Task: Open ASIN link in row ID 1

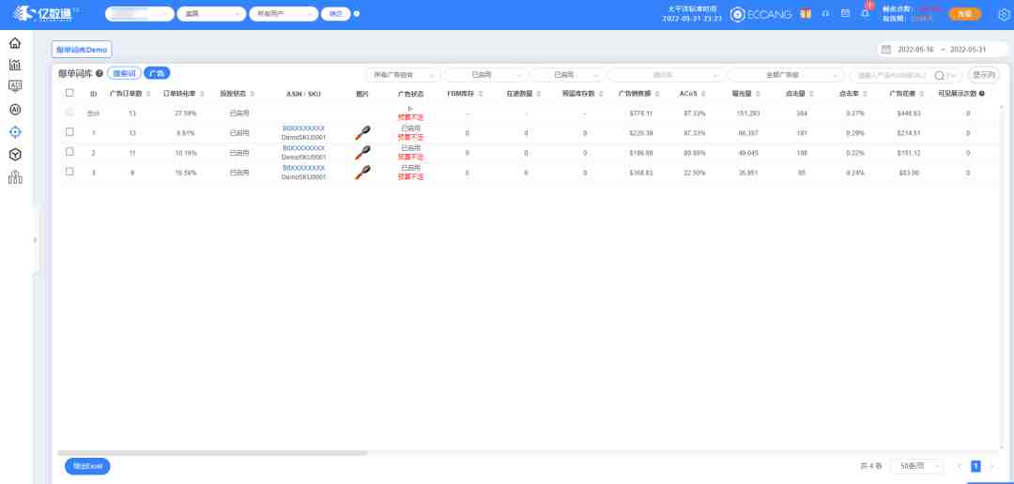Action: (x=304, y=129)
